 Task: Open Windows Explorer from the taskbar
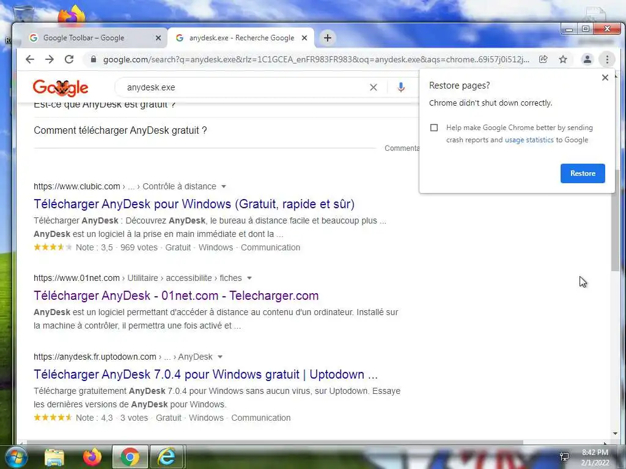coord(54,457)
